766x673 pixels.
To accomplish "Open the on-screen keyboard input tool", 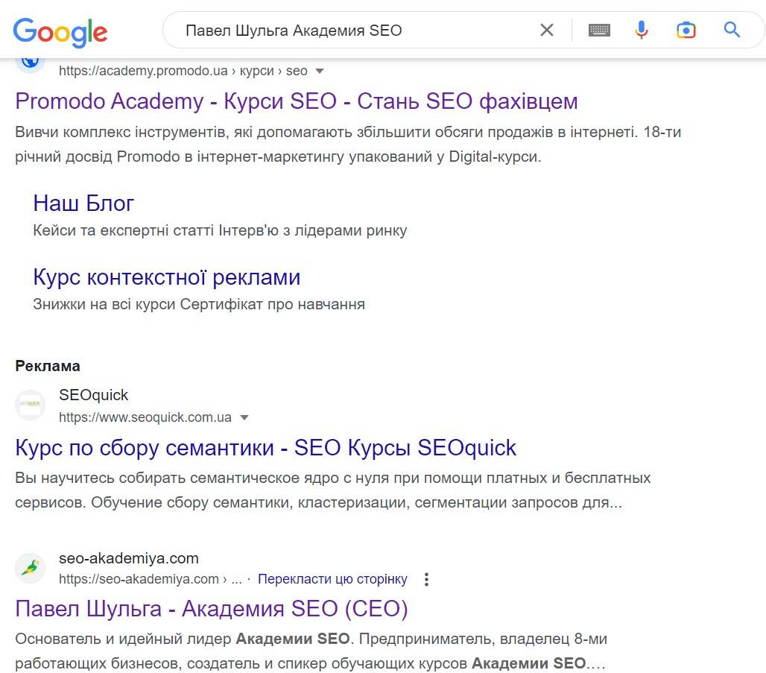I will pos(599,30).
